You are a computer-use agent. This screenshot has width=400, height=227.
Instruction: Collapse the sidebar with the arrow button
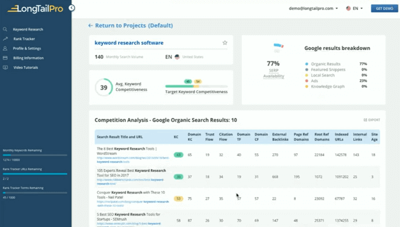(x=72, y=8)
